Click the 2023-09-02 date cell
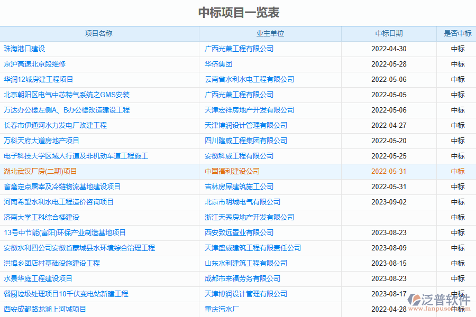476x317 pixels. [x=389, y=202]
